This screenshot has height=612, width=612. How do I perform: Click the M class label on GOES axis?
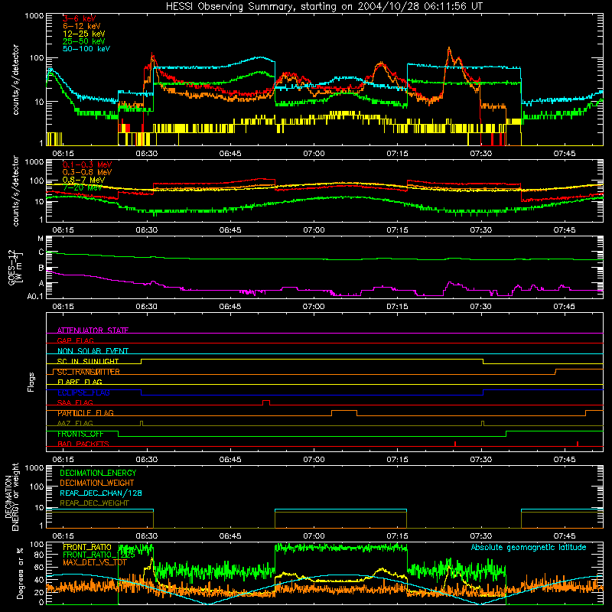tap(41, 239)
